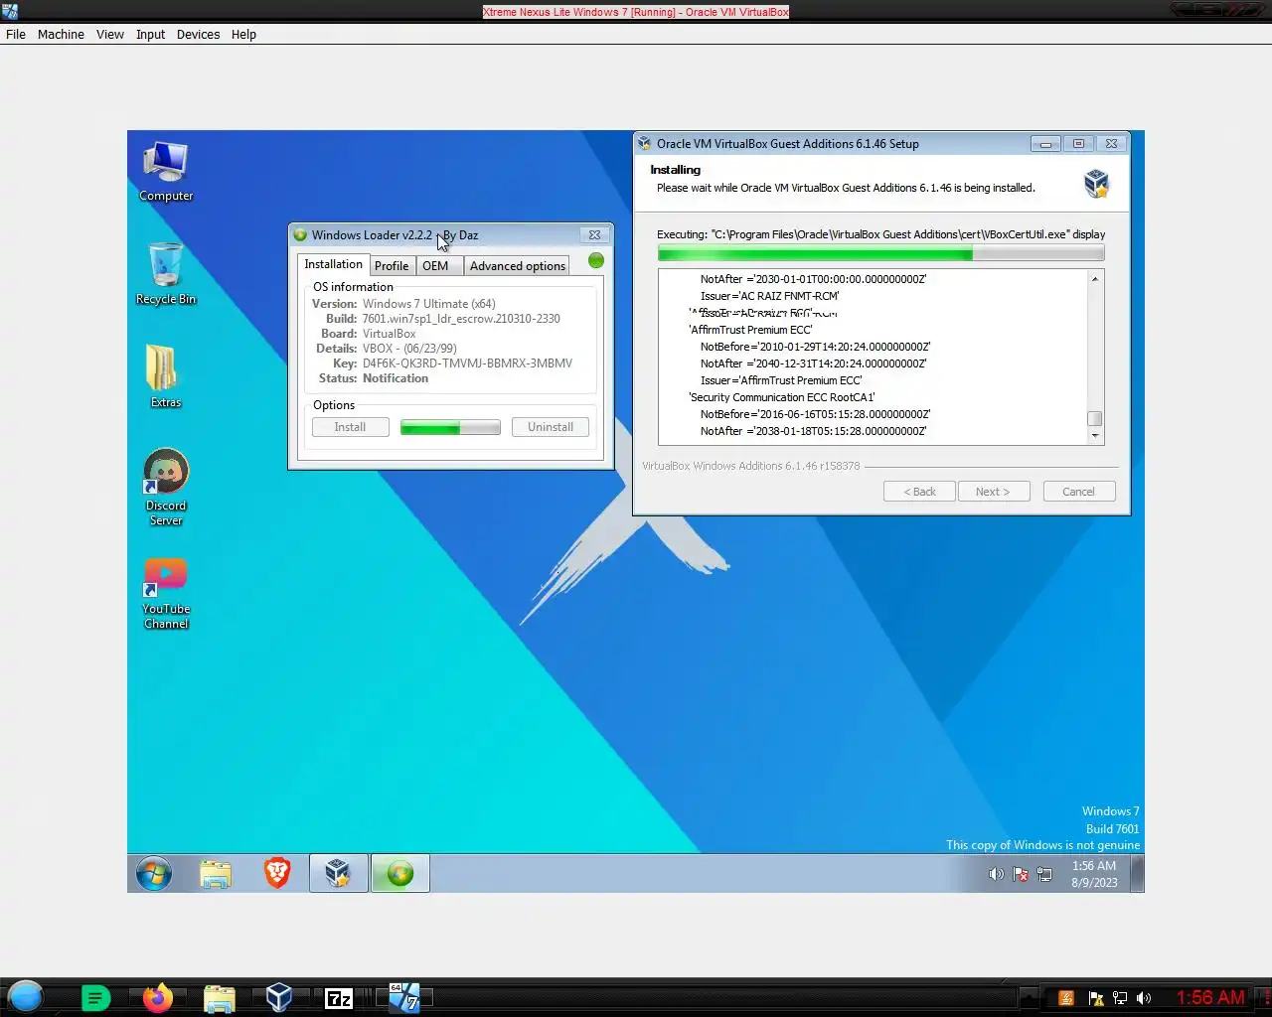
Task: Click the orange host tray icon
Action: pyautogui.click(x=1066, y=998)
